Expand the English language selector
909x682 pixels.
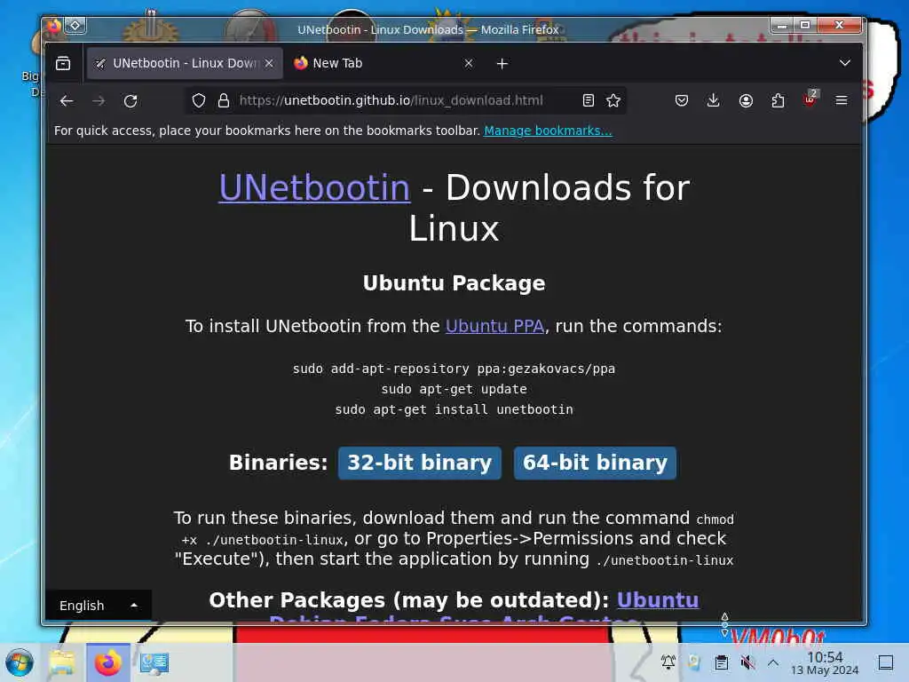tap(98, 606)
